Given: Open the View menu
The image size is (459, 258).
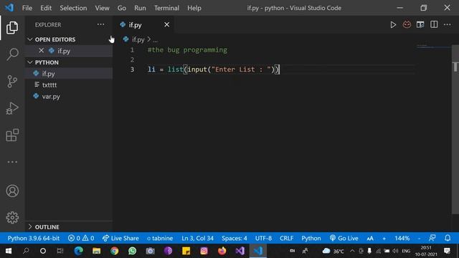Looking at the screenshot, I should point(102,8).
